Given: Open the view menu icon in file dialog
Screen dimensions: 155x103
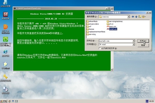Looking at the screenshot, I should [144, 17].
